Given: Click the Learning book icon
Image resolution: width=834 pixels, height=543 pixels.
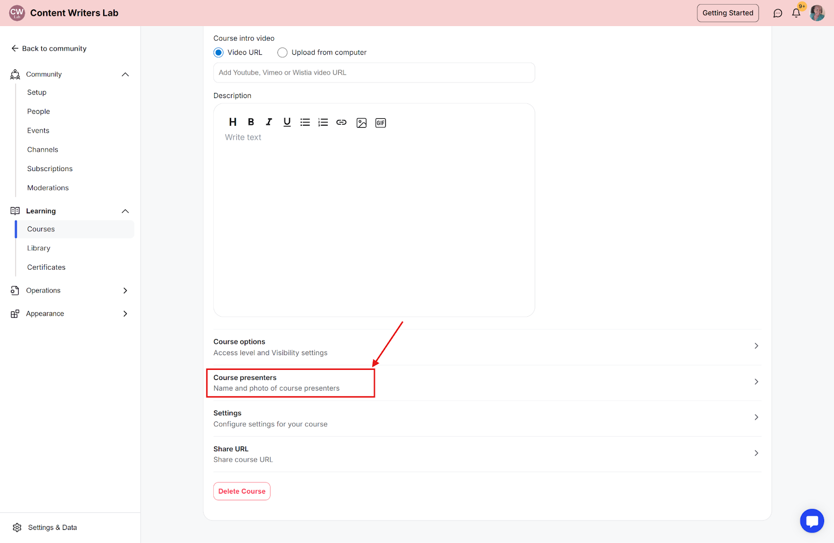Looking at the screenshot, I should click(x=15, y=211).
